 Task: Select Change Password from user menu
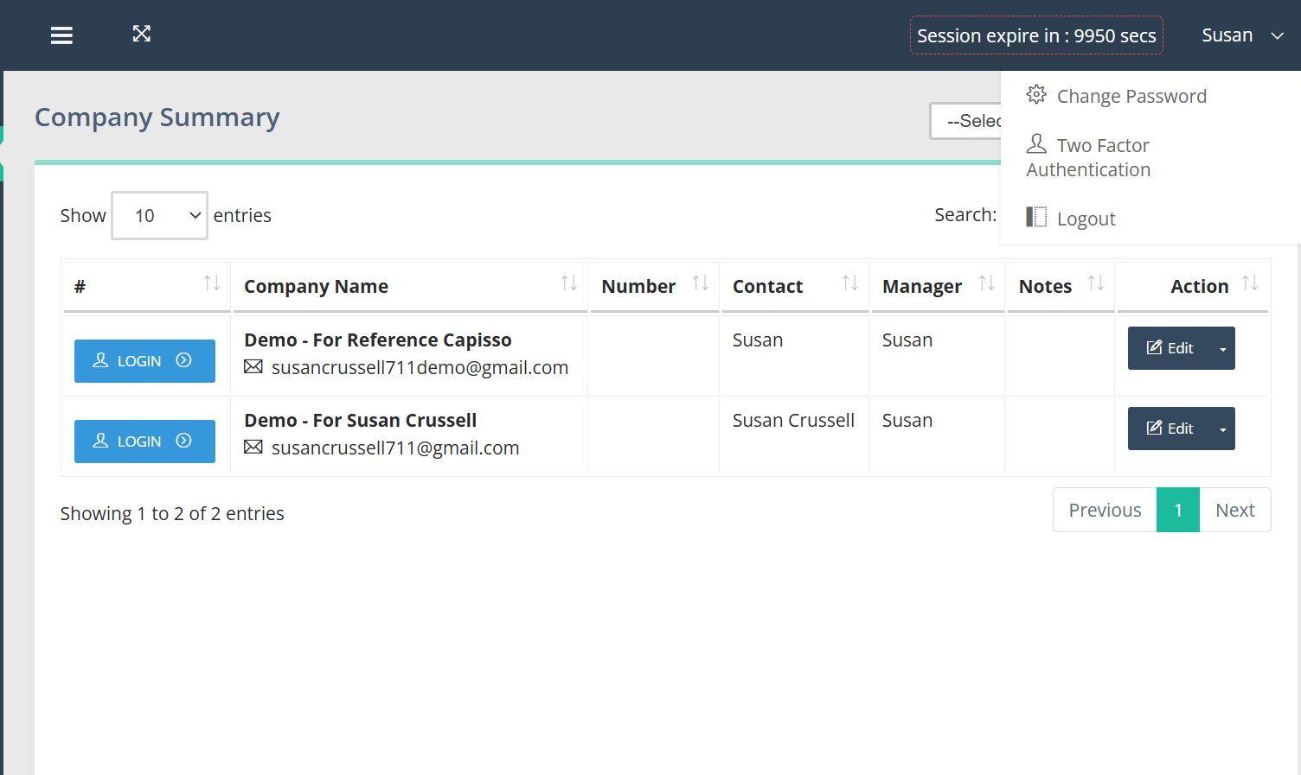click(1131, 97)
